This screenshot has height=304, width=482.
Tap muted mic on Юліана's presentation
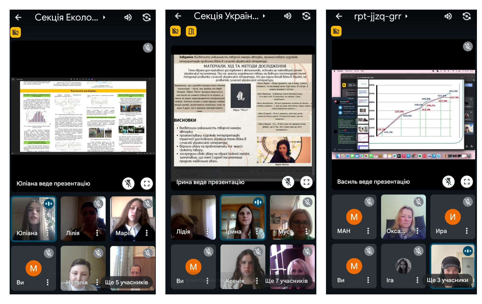pos(148,48)
